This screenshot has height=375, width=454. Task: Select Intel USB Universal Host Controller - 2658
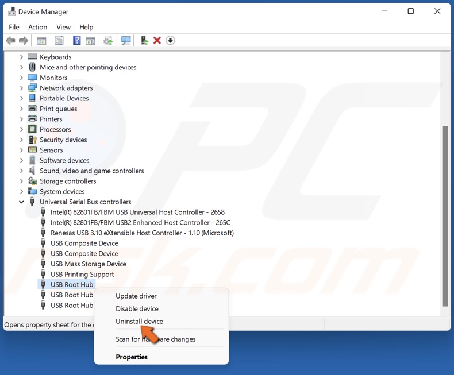point(137,212)
